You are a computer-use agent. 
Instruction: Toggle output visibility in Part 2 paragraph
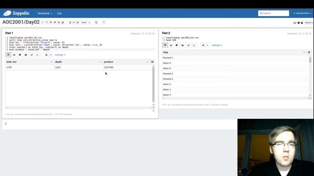tap(307, 34)
